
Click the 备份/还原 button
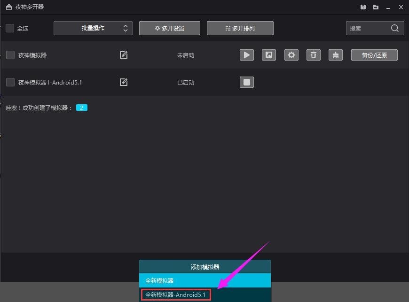pos(374,55)
